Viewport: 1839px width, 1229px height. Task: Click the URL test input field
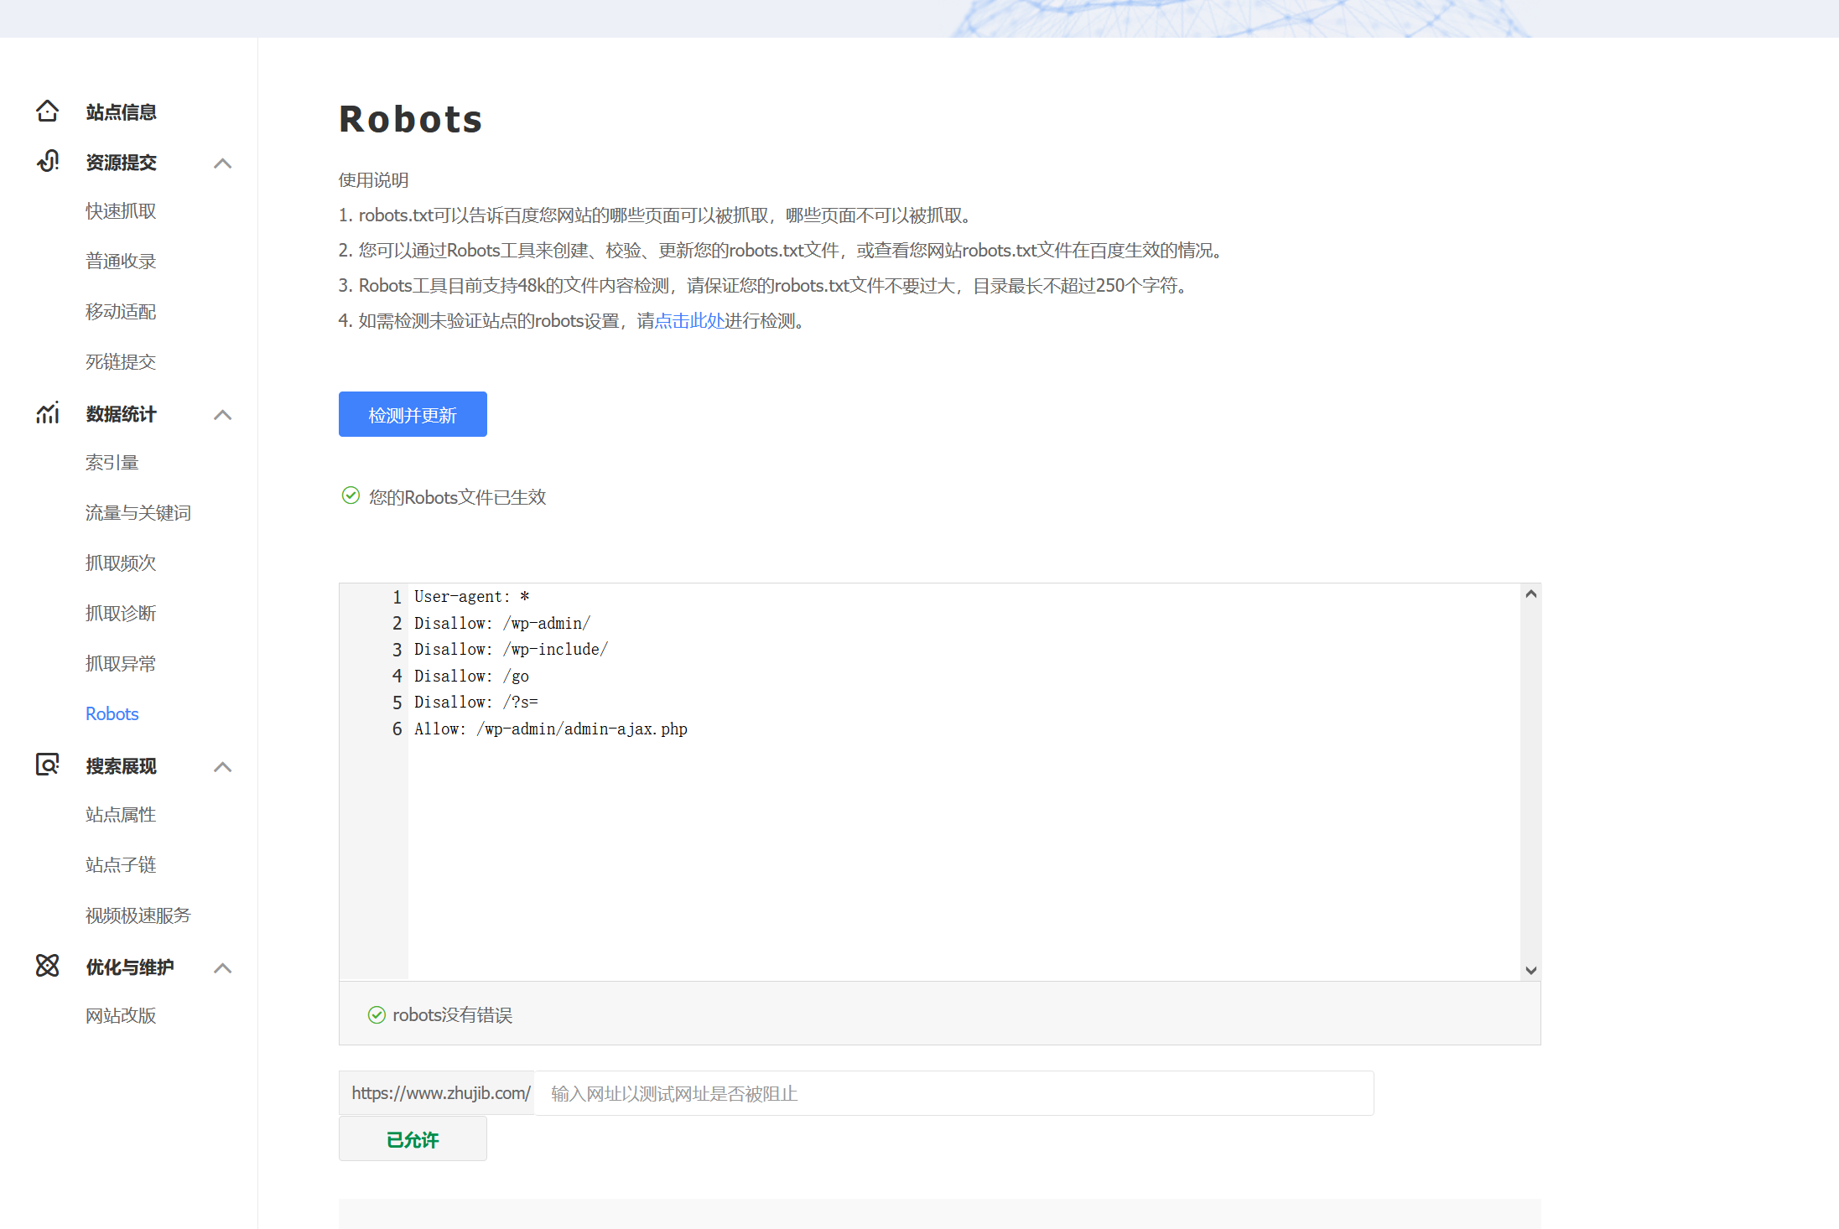[953, 1094]
